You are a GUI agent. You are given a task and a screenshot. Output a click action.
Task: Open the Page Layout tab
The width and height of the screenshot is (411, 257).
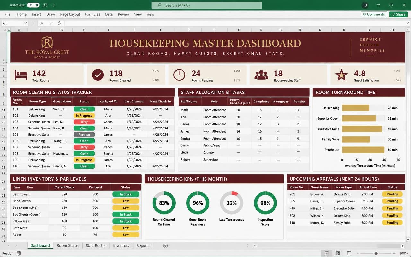point(70,14)
